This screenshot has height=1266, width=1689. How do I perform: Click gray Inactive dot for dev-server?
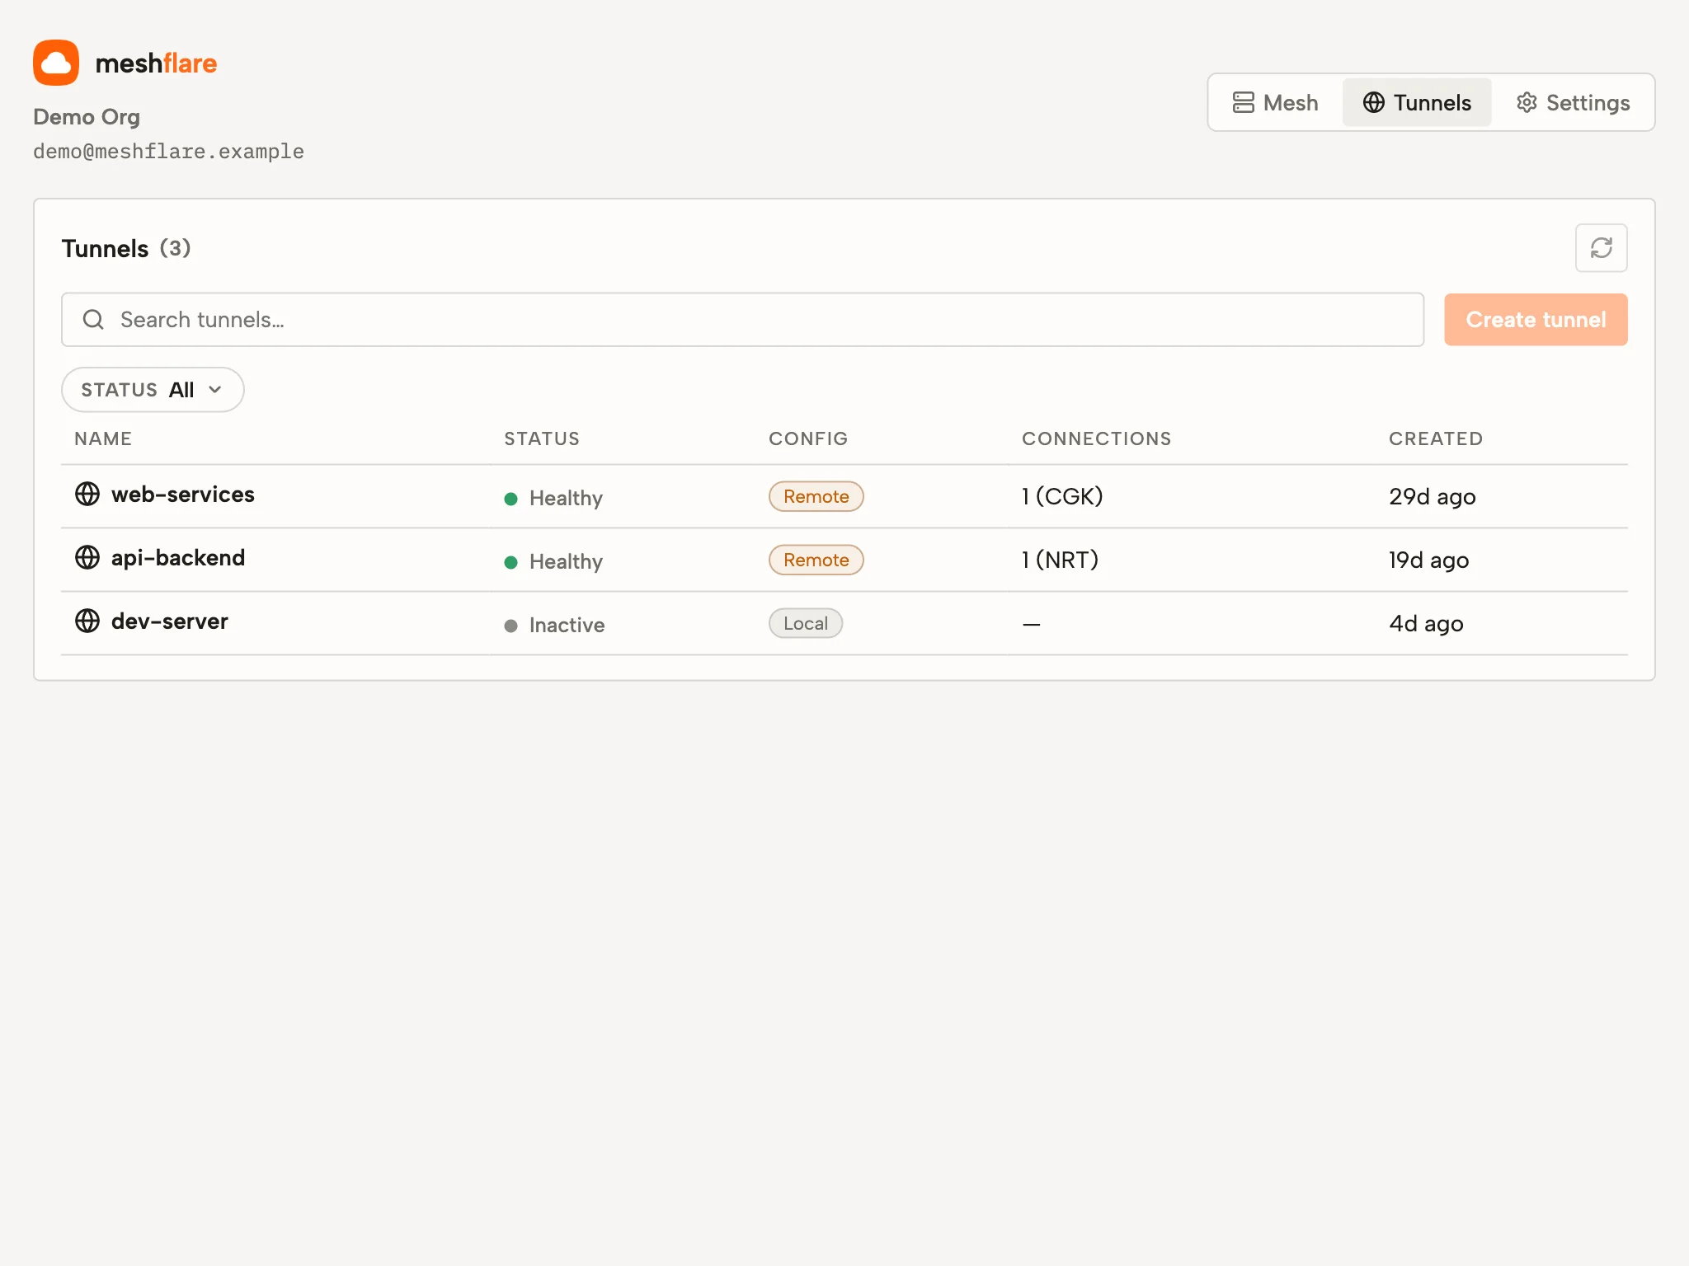[510, 626]
